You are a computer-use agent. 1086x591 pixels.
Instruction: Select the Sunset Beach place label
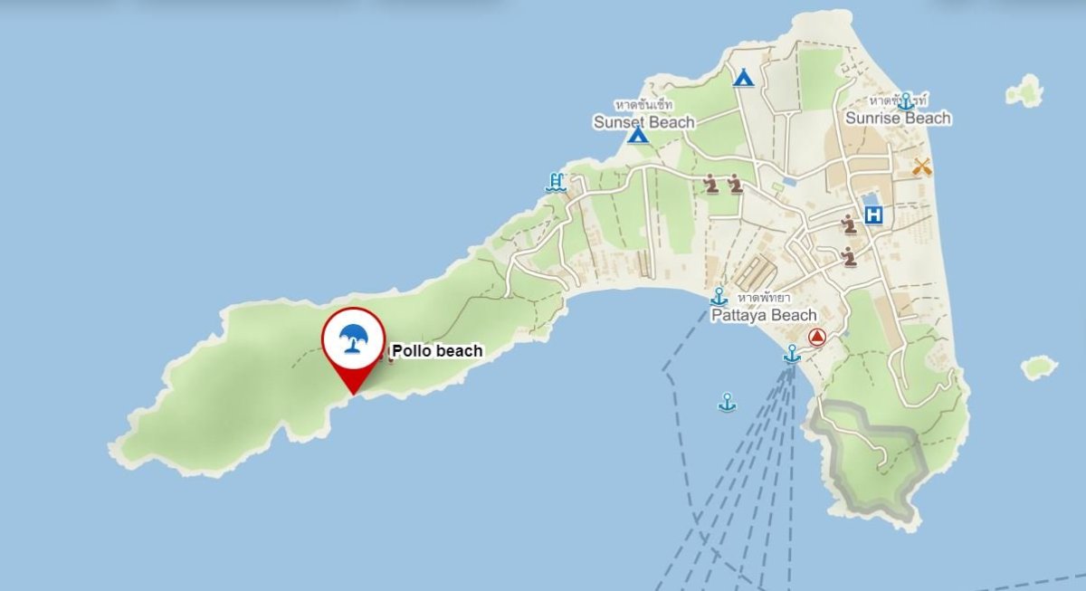pos(644,121)
